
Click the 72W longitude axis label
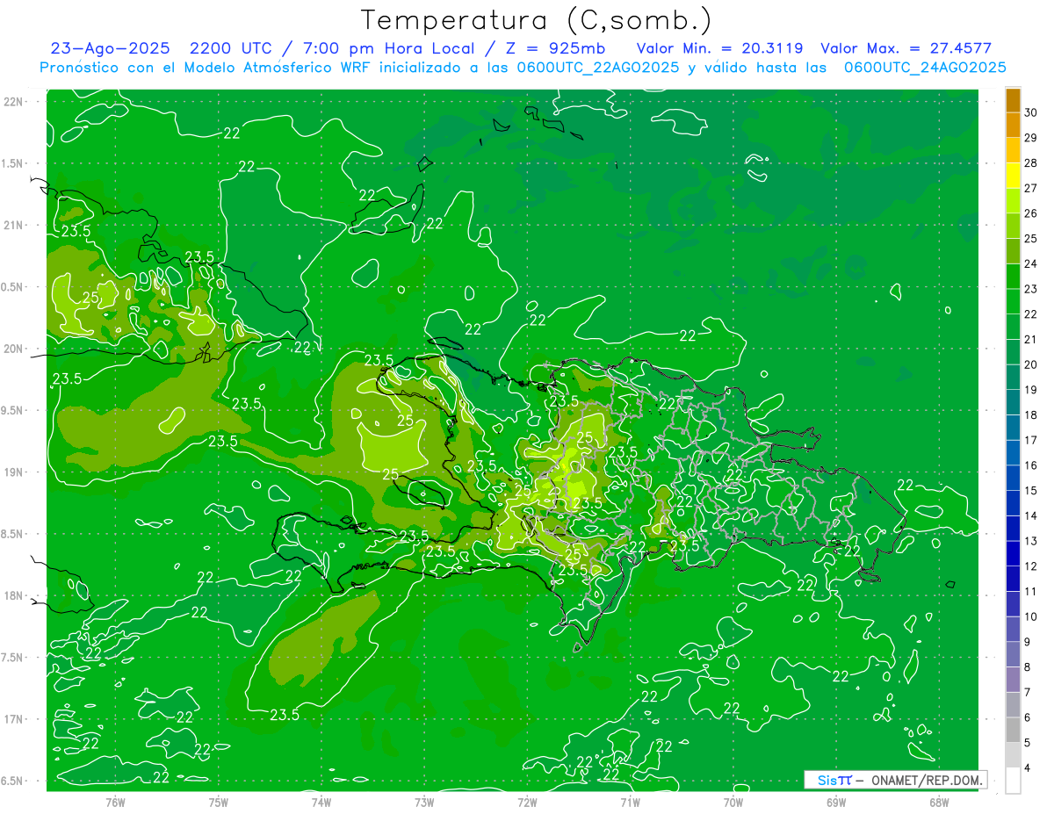(x=527, y=802)
